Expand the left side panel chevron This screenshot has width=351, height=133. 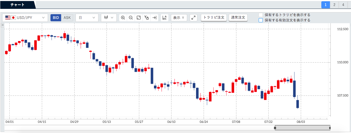2,25
